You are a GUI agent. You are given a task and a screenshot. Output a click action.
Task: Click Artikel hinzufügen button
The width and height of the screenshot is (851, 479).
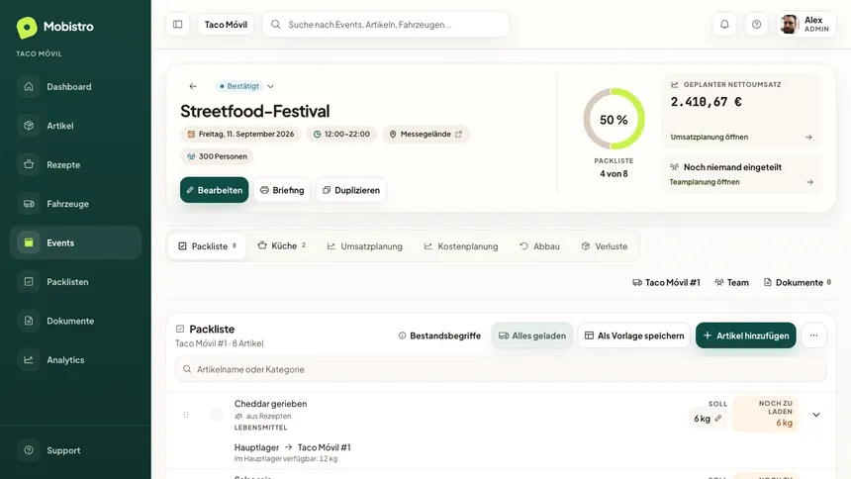pos(746,335)
